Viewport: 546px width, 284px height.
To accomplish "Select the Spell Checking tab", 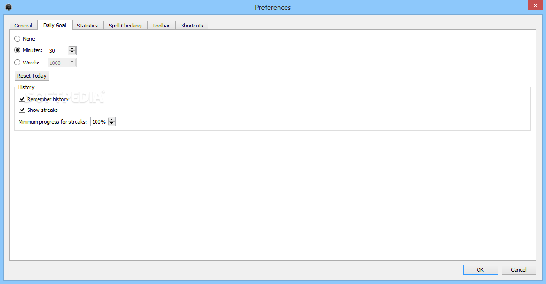I will coord(125,25).
